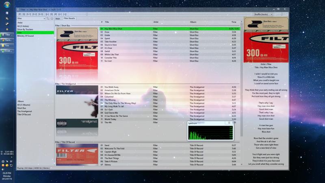
Task: Click the [>|] next track button
Action: click(65, 14)
